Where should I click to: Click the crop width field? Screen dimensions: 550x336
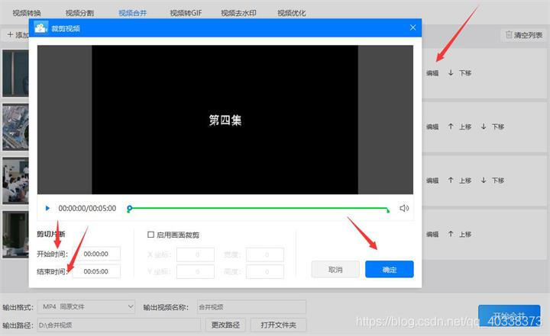pyautogui.click(x=265, y=254)
